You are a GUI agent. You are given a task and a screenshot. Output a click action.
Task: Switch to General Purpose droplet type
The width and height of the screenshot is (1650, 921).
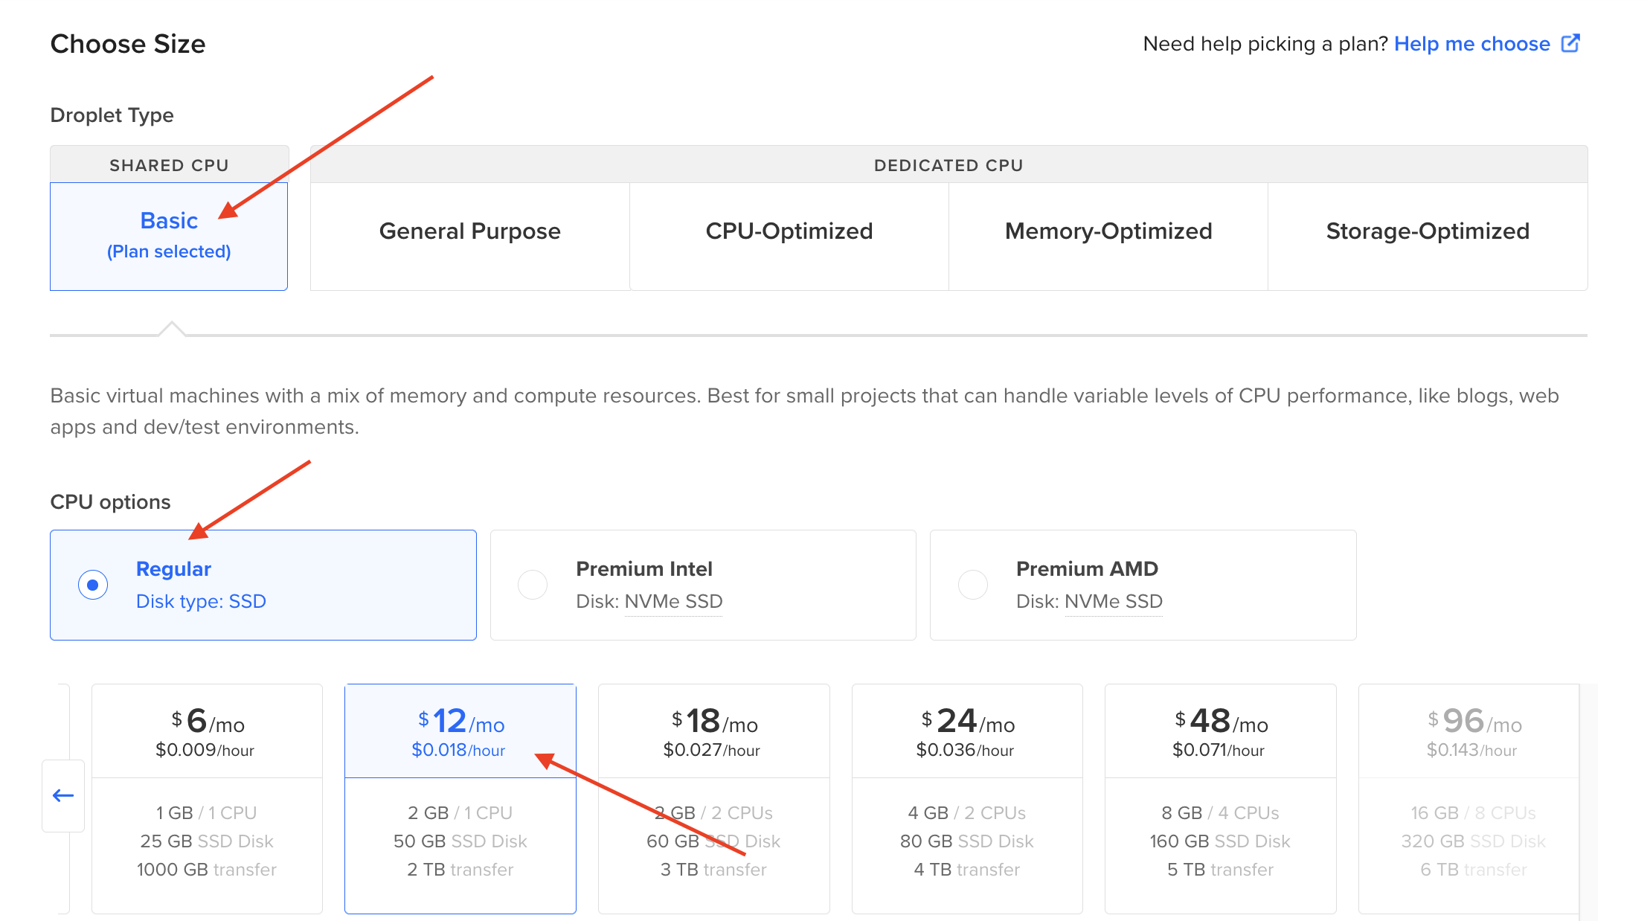469,236
